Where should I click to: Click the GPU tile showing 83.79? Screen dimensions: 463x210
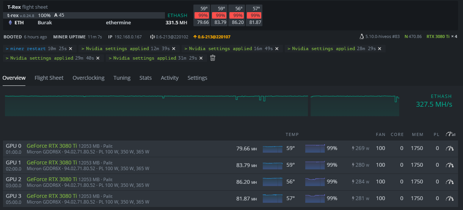pyautogui.click(x=218, y=15)
